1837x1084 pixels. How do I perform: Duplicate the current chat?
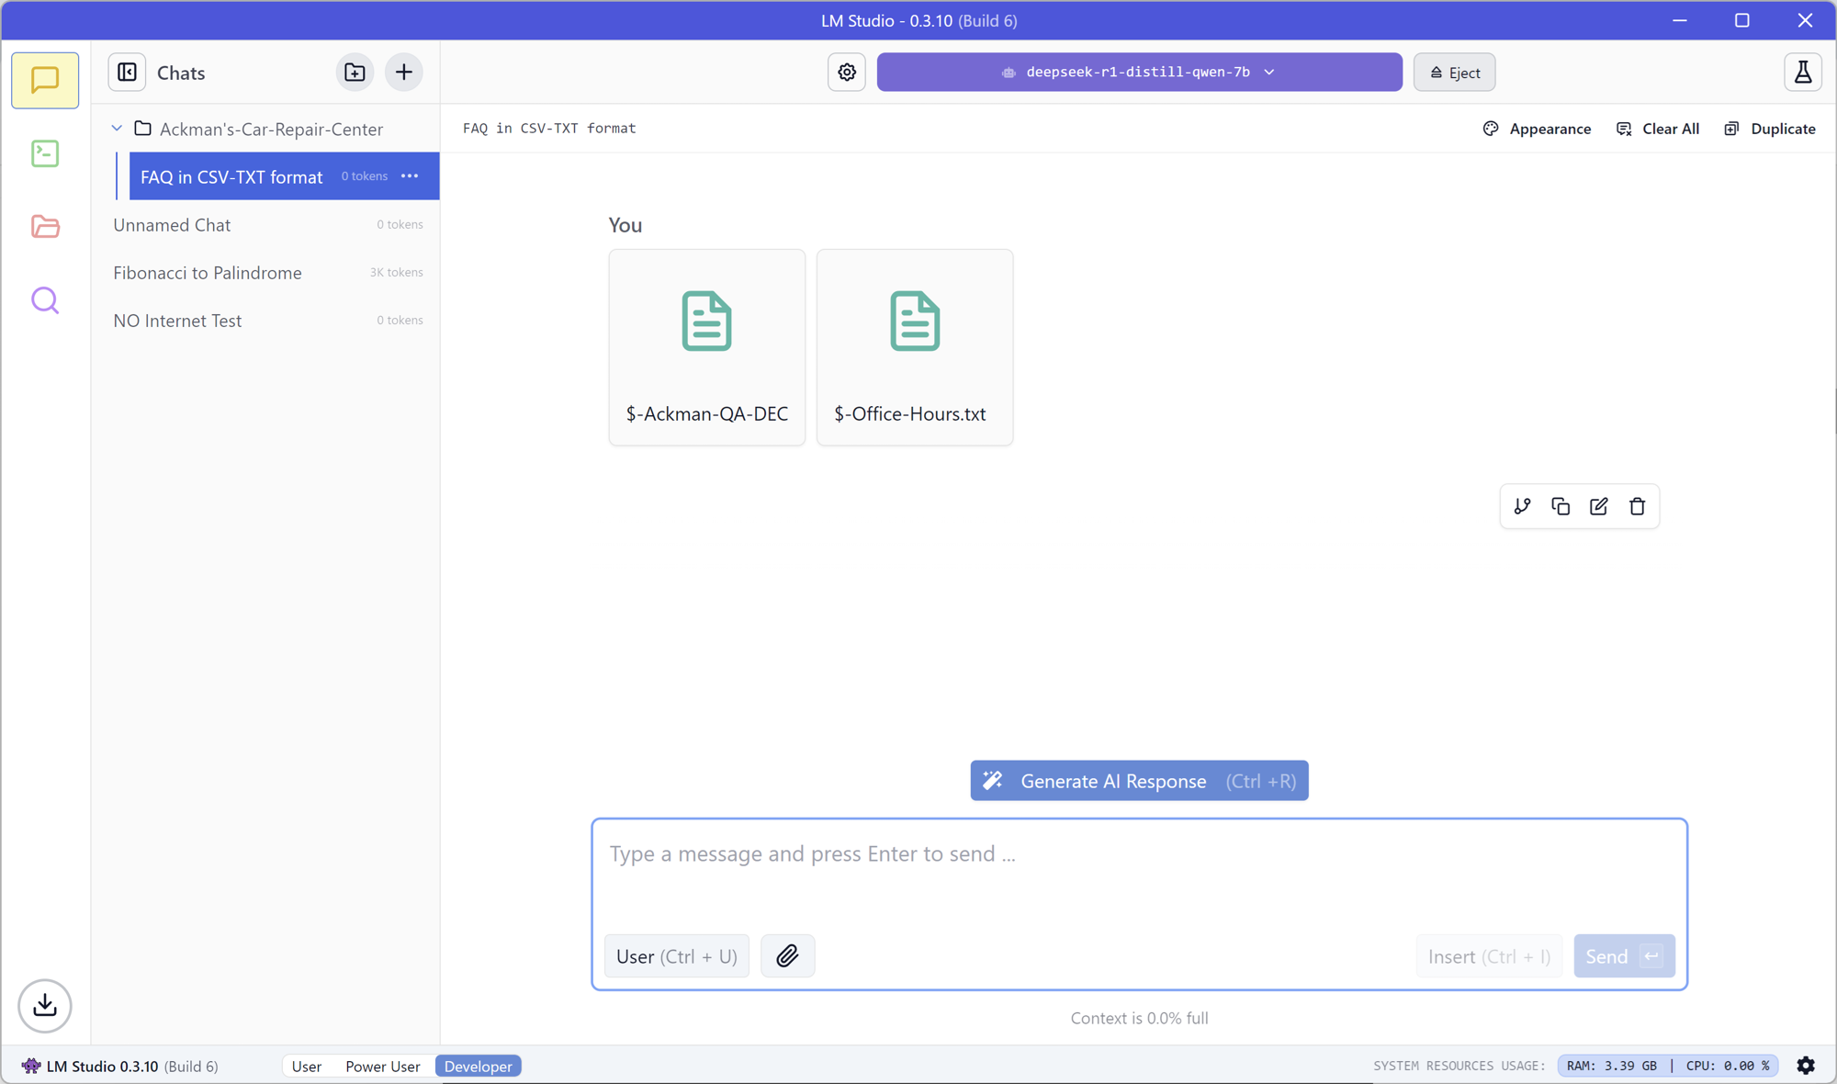tap(1770, 129)
